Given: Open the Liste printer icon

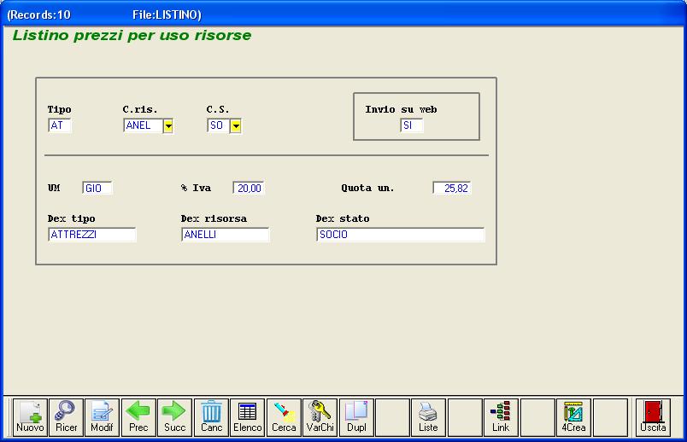Looking at the screenshot, I should (x=428, y=416).
